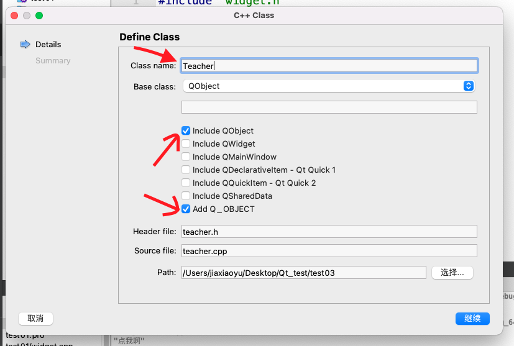Image resolution: width=514 pixels, height=346 pixels.
Task: Select the Summary step in sidebar
Action: [53, 61]
